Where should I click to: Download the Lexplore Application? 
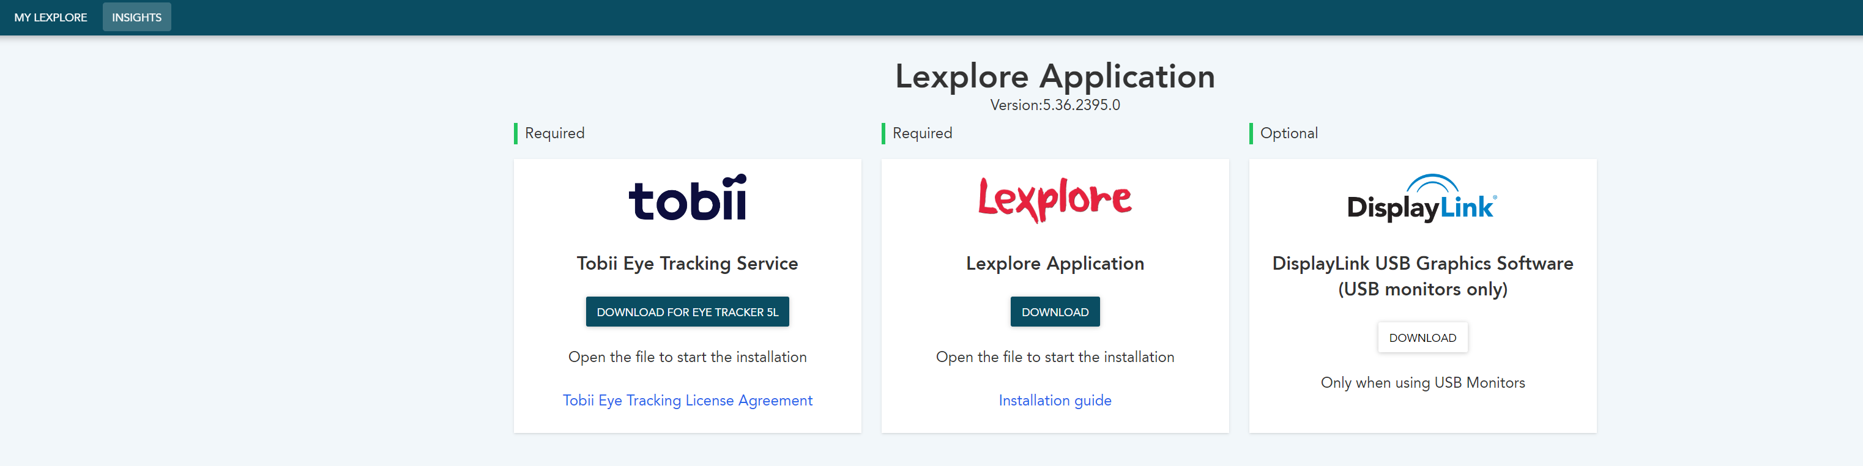[1055, 312]
